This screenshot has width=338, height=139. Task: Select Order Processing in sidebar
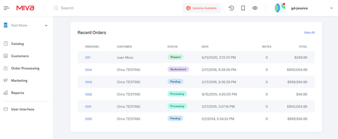25,68
